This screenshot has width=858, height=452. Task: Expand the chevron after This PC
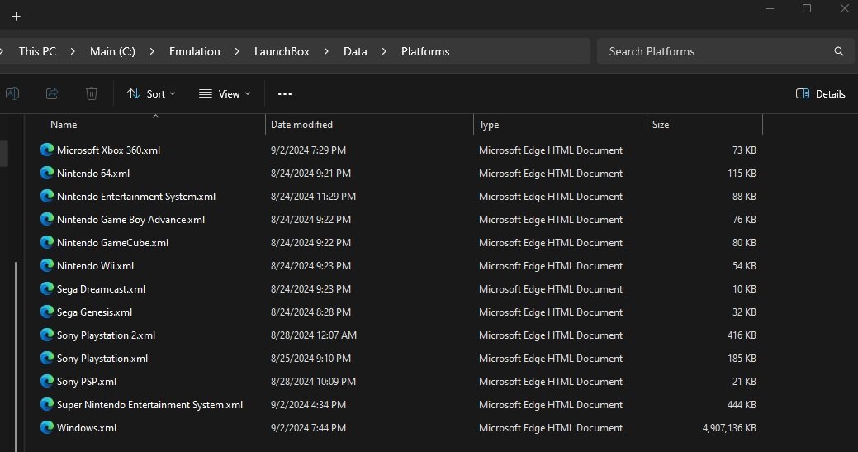[73, 51]
